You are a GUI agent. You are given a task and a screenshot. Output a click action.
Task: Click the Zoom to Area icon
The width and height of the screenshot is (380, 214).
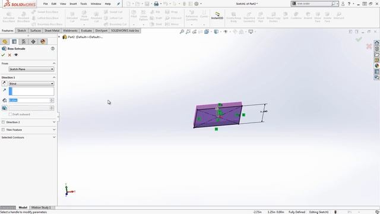[188, 32]
